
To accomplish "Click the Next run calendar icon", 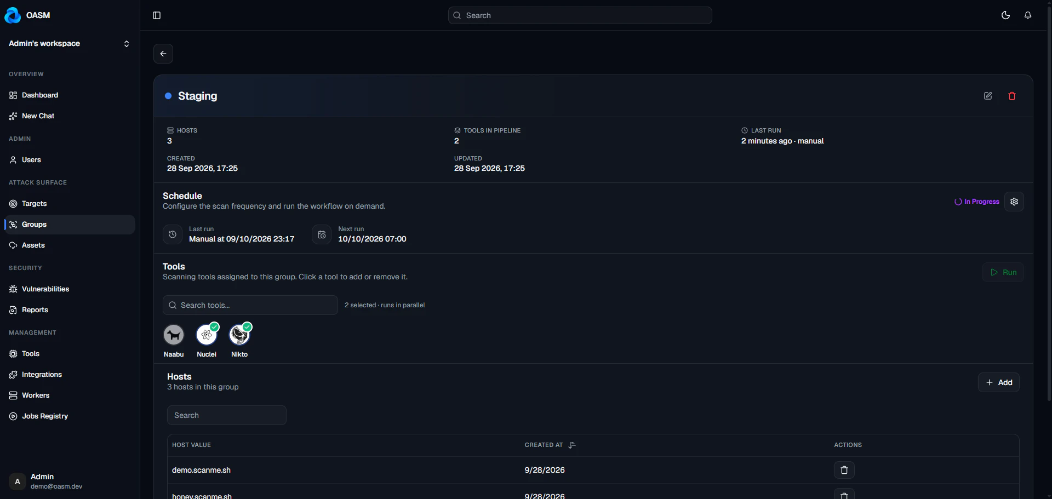I will (x=322, y=234).
